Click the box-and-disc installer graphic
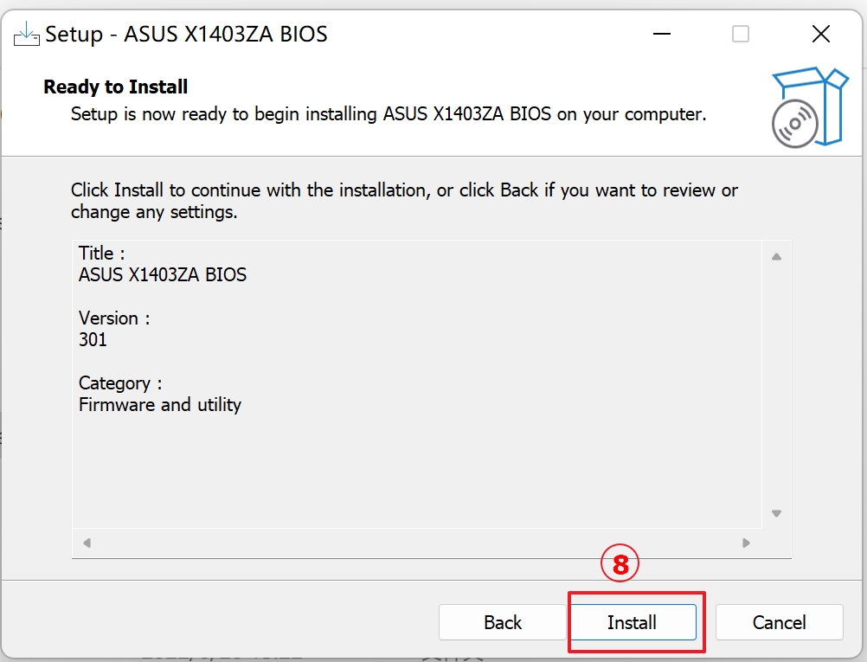 pos(808,106)
